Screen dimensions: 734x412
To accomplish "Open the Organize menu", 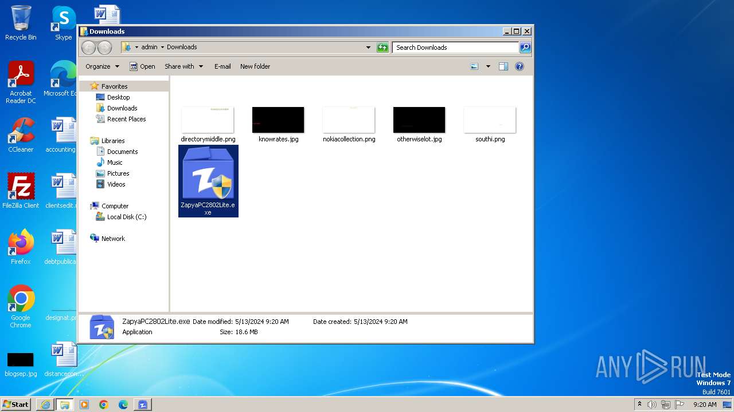I will (x=102, y=66).
